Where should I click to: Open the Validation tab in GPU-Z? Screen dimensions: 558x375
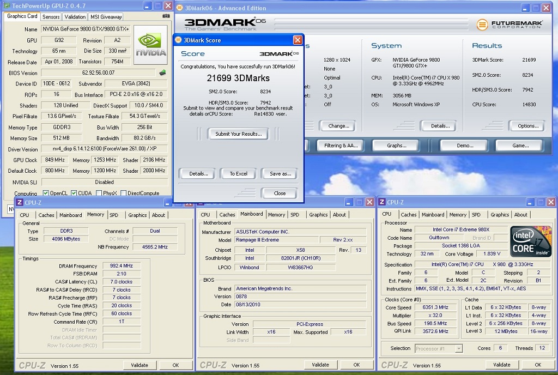pos(75,17)
